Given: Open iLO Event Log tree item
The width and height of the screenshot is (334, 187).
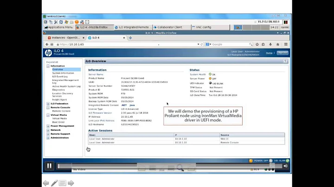Looking at the screenshot, I should coord(60,76).
